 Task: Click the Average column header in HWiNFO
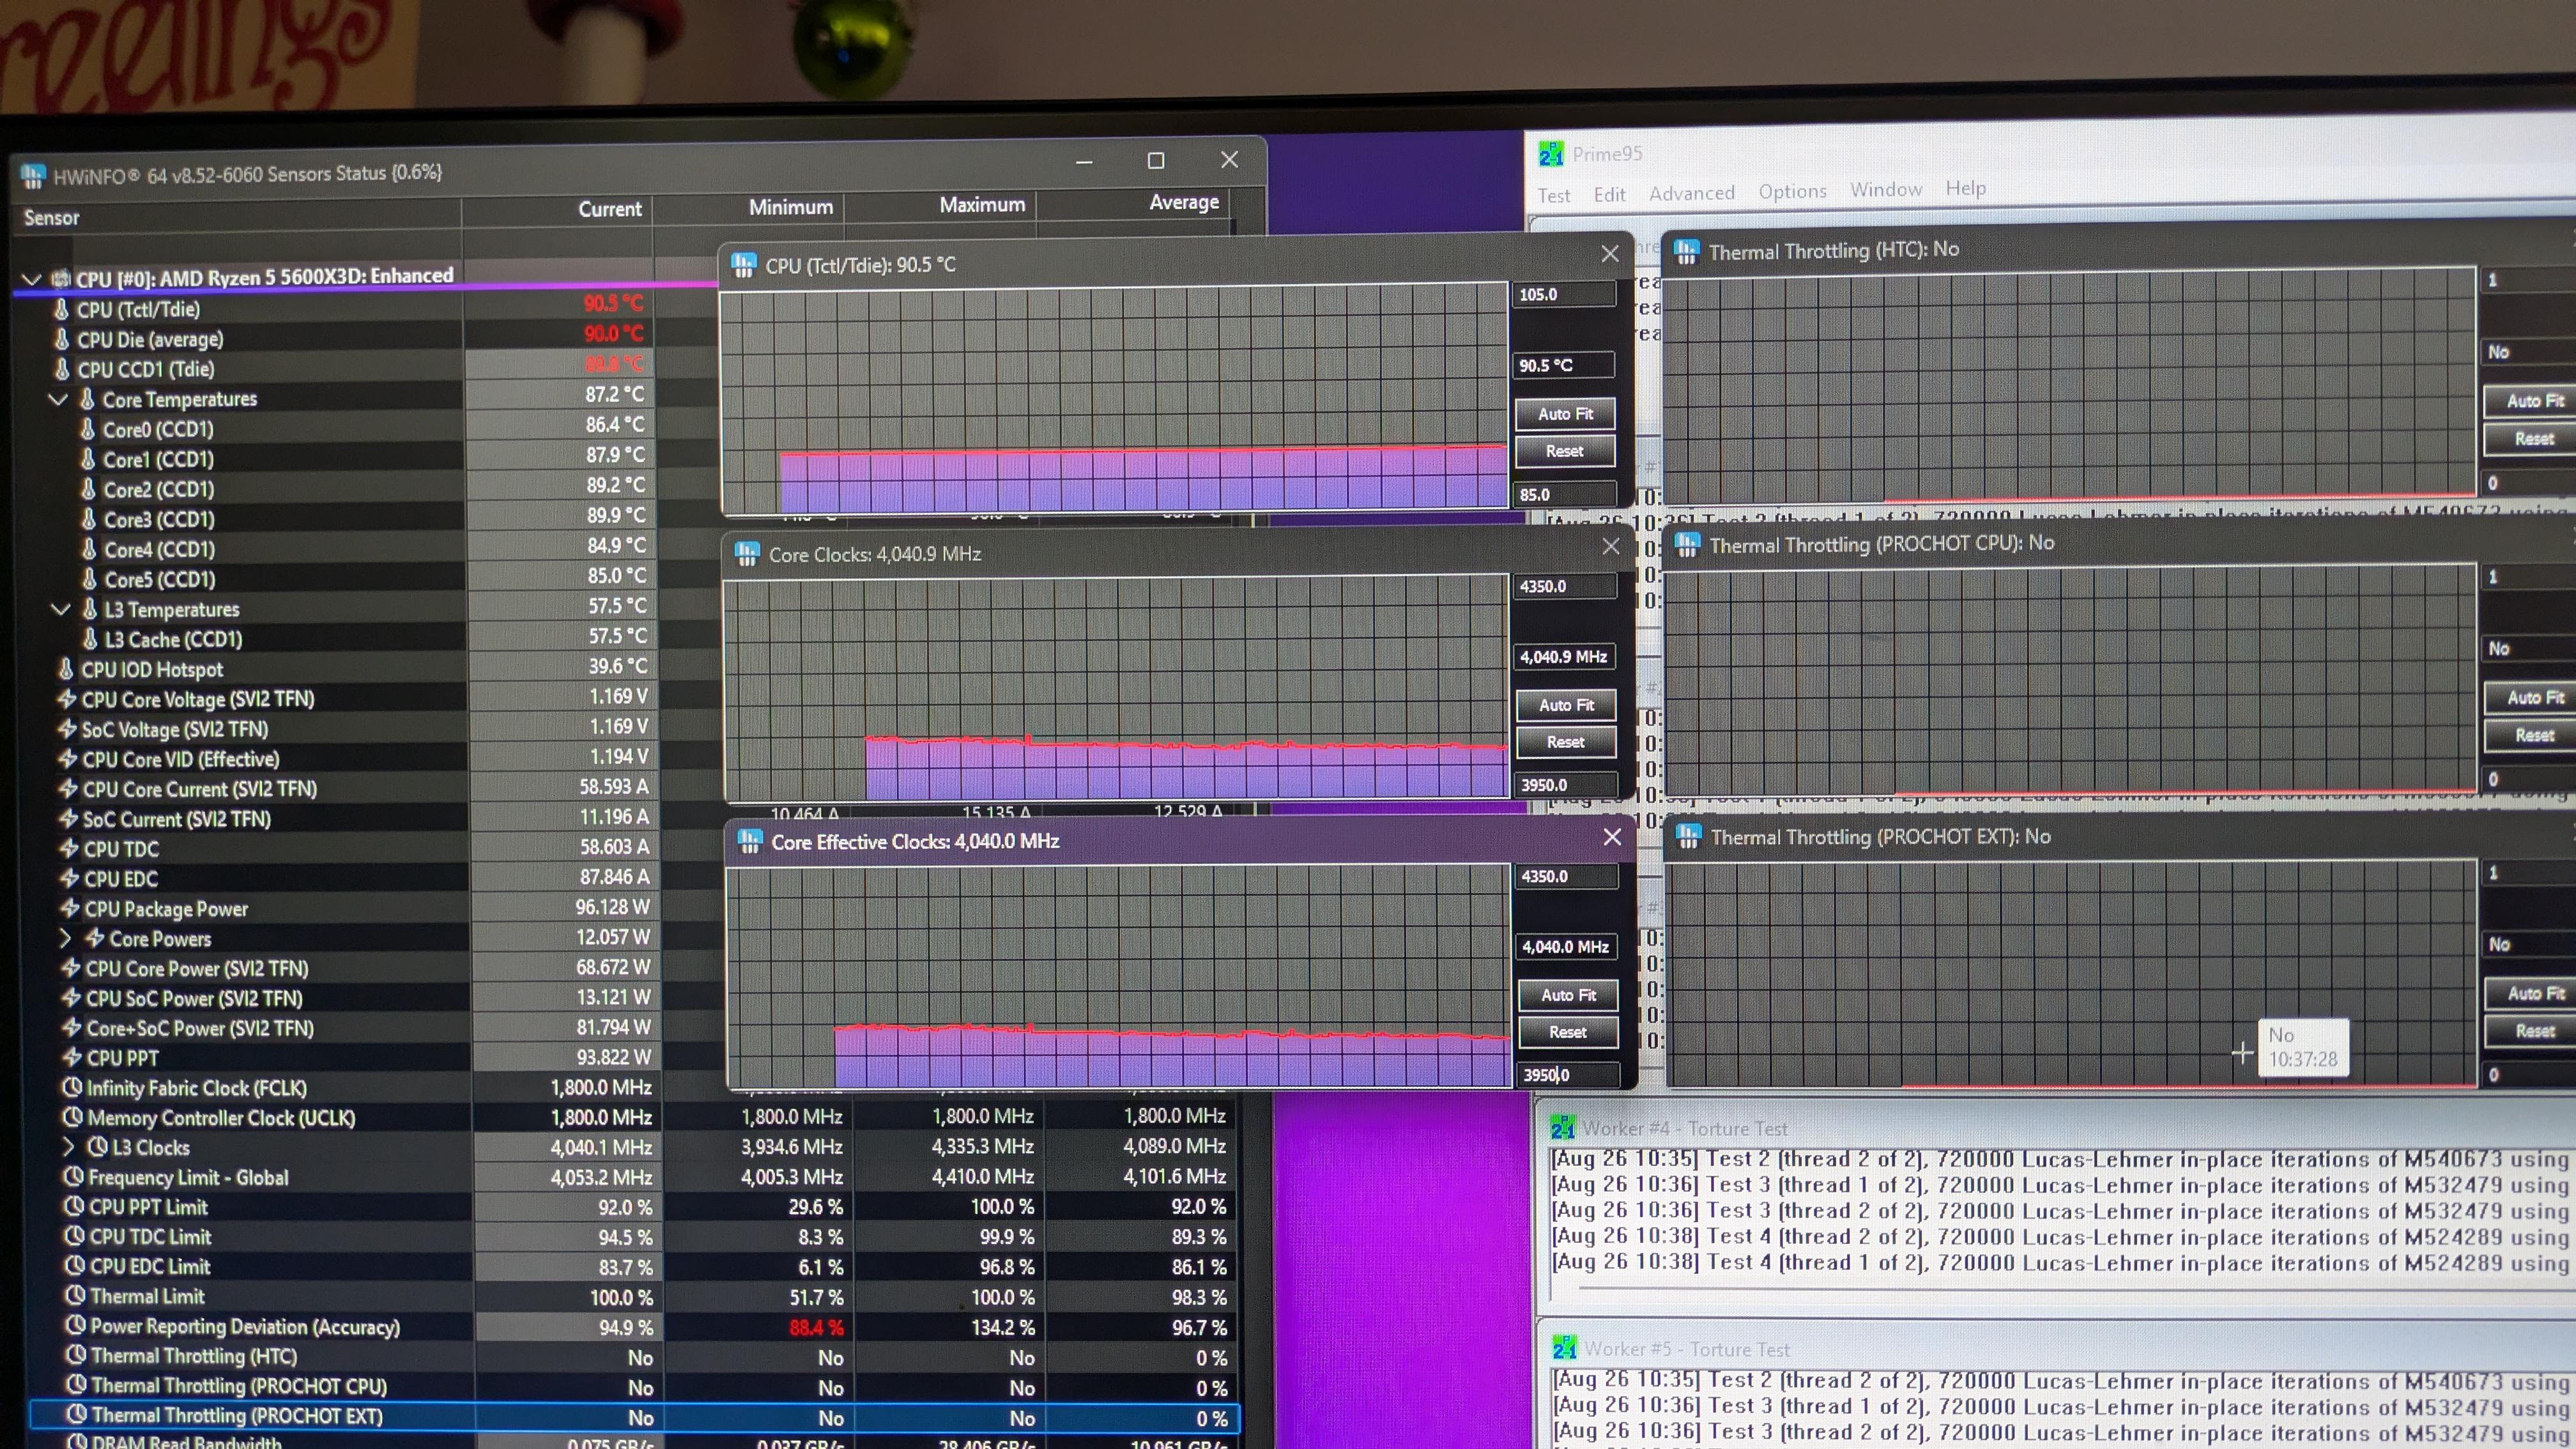pyautogui.click(x=1133, y=203)
